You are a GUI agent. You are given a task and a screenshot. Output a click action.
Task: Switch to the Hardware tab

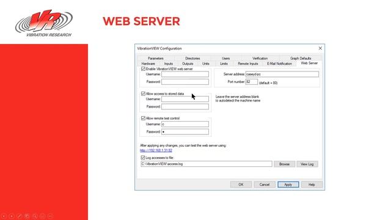[x=148, y=64]
